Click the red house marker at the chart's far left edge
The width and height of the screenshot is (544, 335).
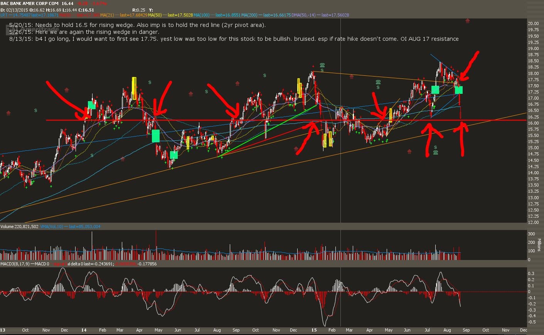8,113
